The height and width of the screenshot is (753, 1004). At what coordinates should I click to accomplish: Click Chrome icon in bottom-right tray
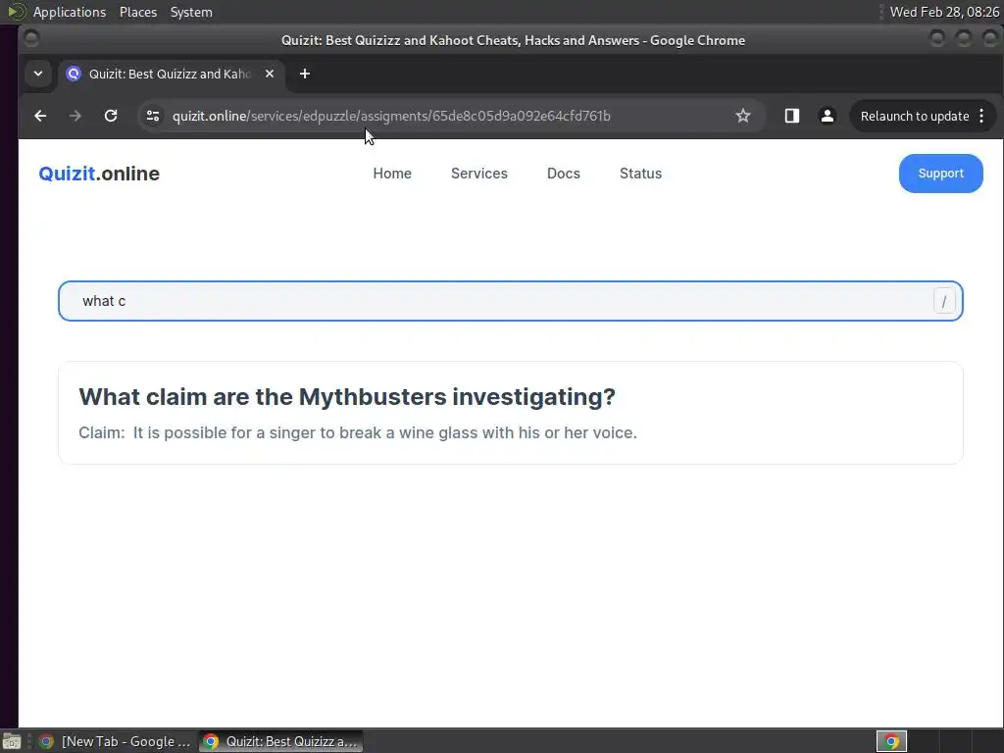[x=891, y=741]
